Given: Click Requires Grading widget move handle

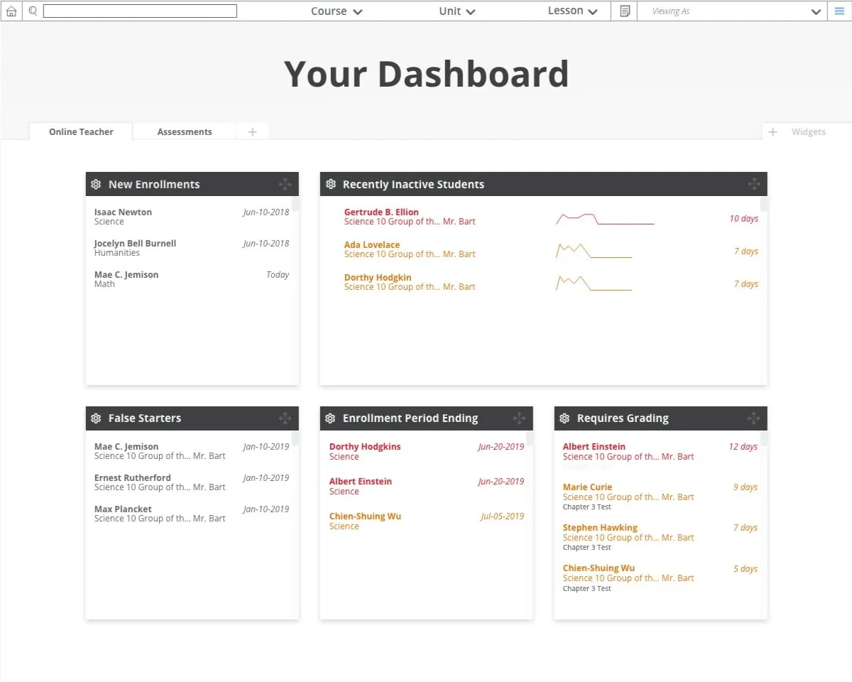Looking at the screenshot, I should 754,418.
